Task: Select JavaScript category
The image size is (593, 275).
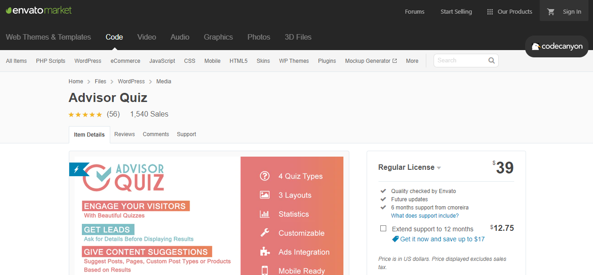Action: (x=162, y=61)
